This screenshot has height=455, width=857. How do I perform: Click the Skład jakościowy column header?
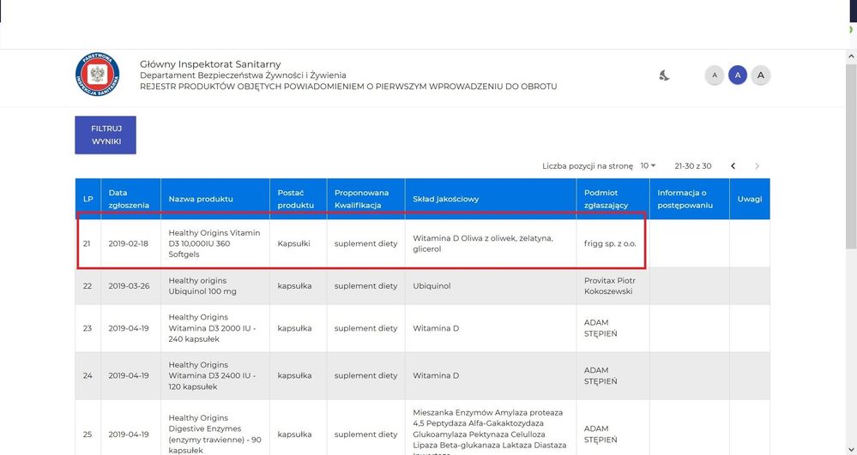445,199
